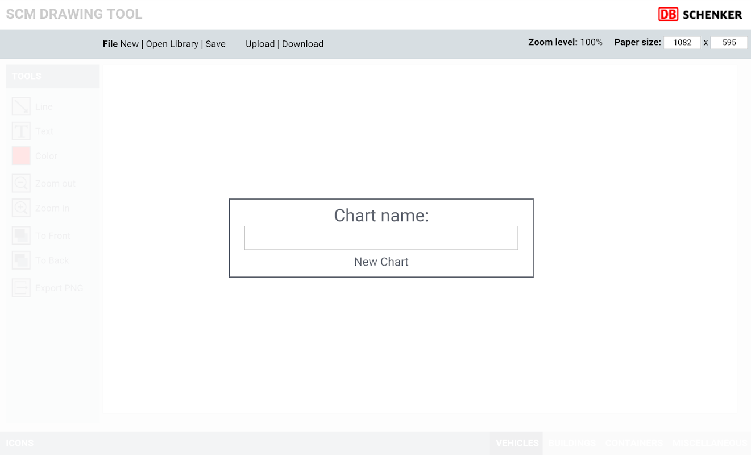Click the Text tool label
Viewport: 751px width, 455px height.
[44, 131]
